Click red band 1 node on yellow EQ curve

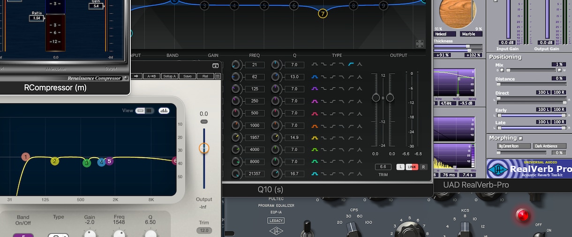tap(26, 157)
